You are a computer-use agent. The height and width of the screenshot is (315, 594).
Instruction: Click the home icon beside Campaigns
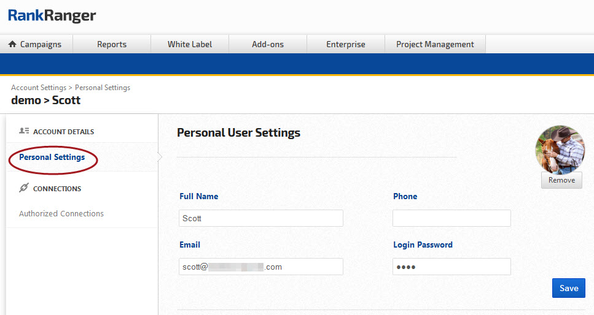click(12, 44)
